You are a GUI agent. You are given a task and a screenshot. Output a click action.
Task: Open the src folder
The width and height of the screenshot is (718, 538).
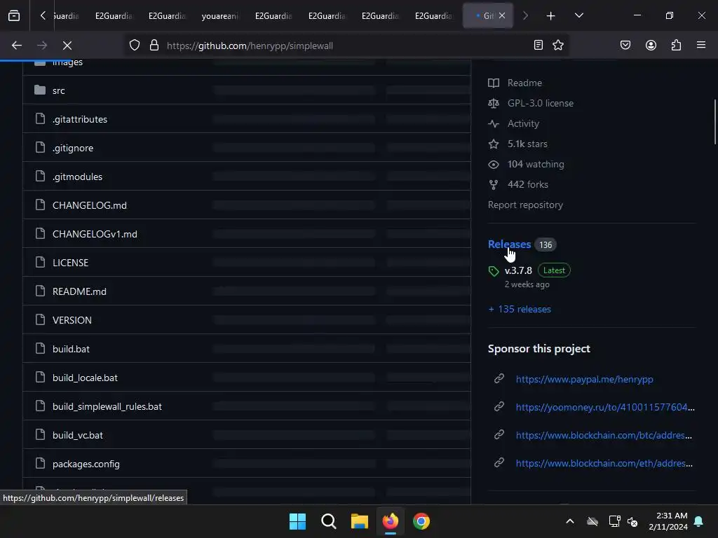(59, 90)
